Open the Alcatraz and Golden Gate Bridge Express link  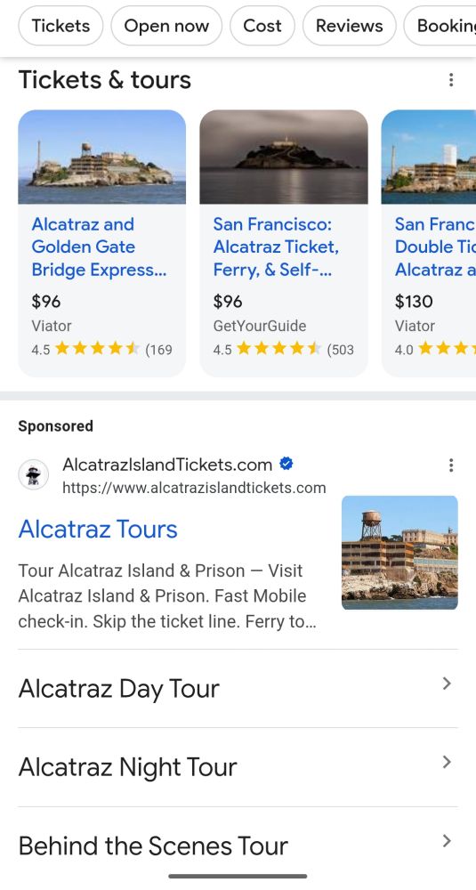[x=100, y=247]
